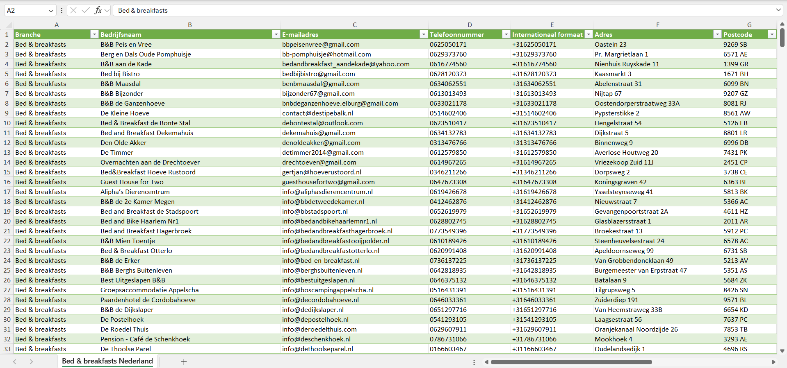Expand the Name Box dropdown
This screenshot has height=368, width=787.
50,10
